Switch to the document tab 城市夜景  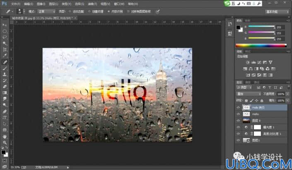coord(43,18)
